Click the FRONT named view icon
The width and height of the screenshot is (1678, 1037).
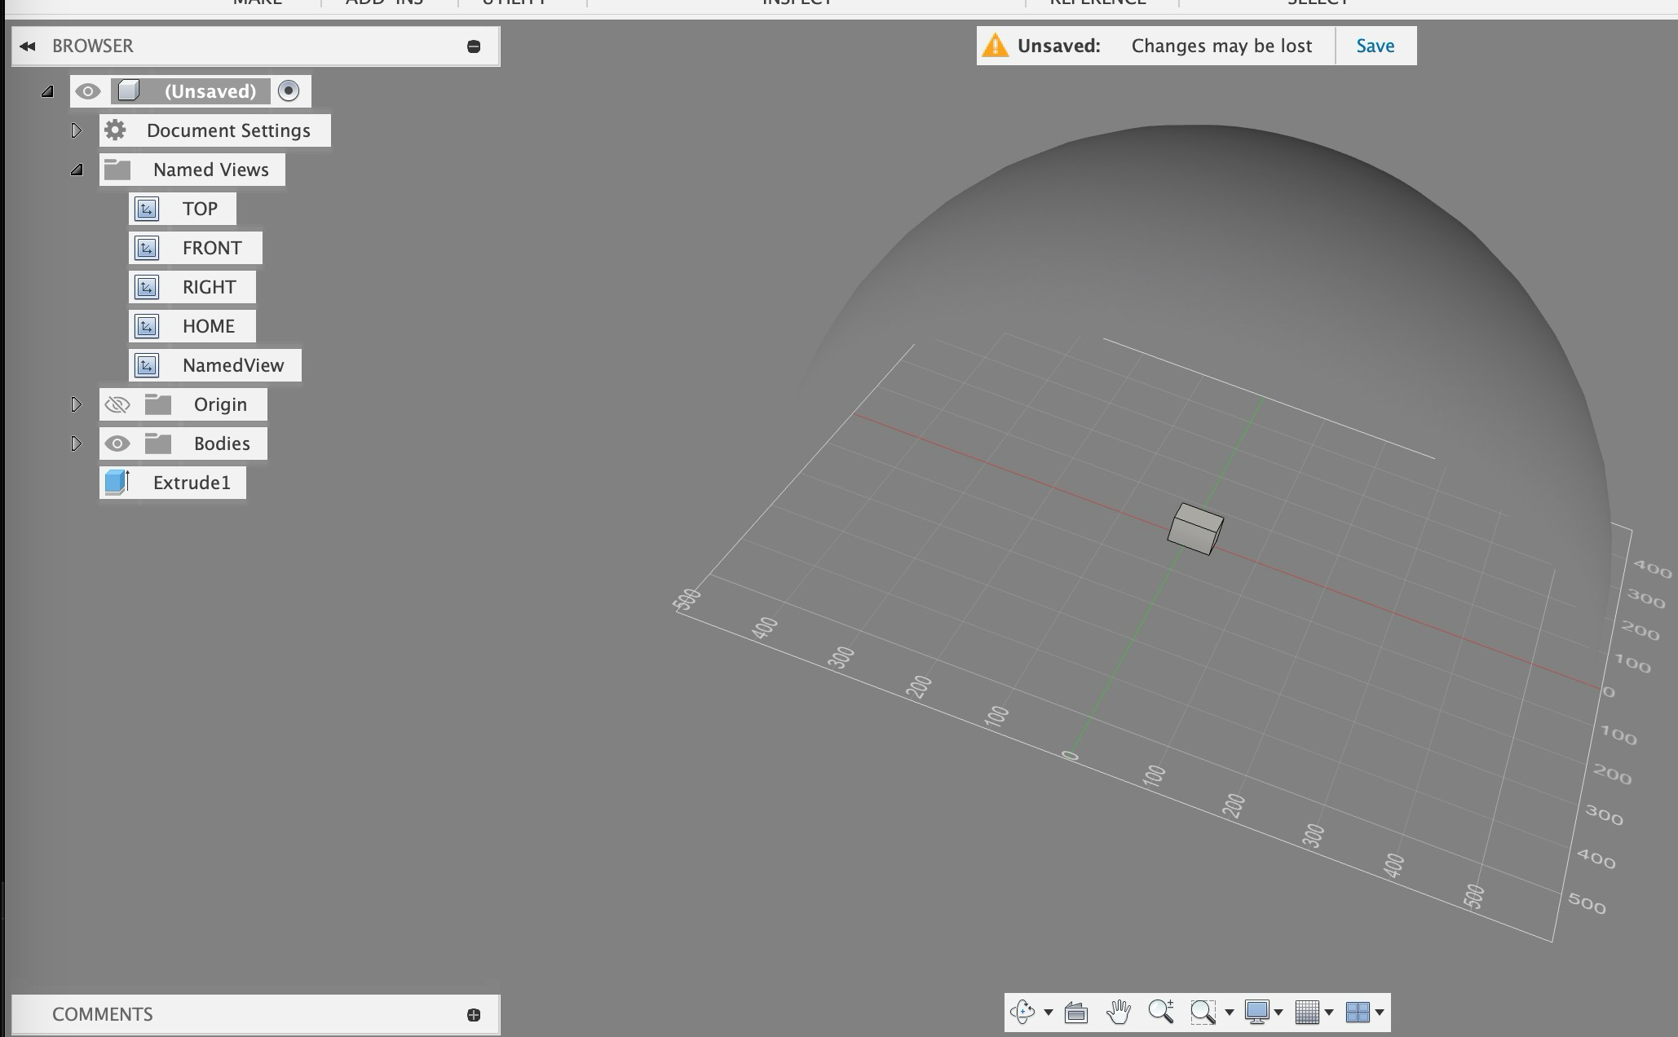[147, 248]
